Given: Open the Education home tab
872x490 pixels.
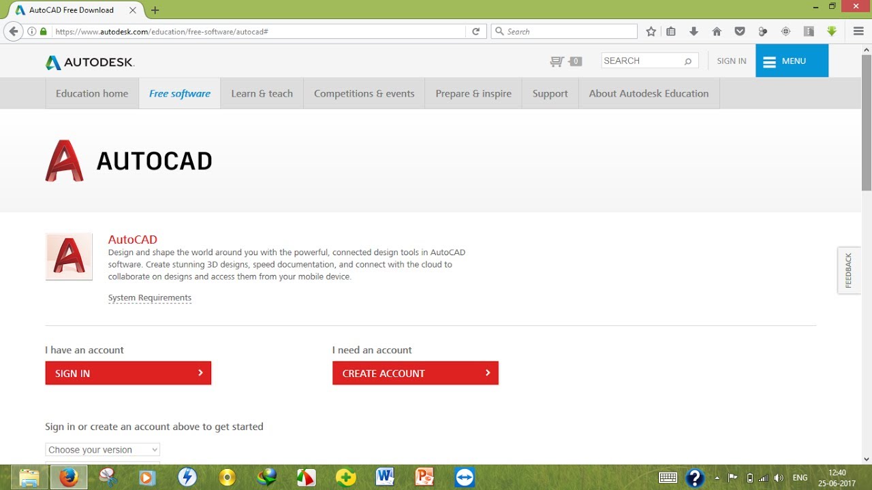Looking at the screenshot, I should [x=92, y=93].
